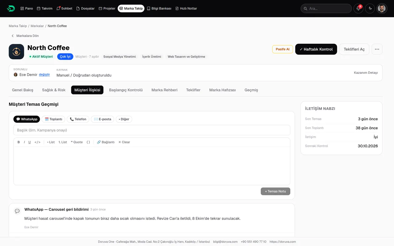This screenshot has height=246, width=394.
Task: Open the notifications bell icon
Action: tap(358, 9)
